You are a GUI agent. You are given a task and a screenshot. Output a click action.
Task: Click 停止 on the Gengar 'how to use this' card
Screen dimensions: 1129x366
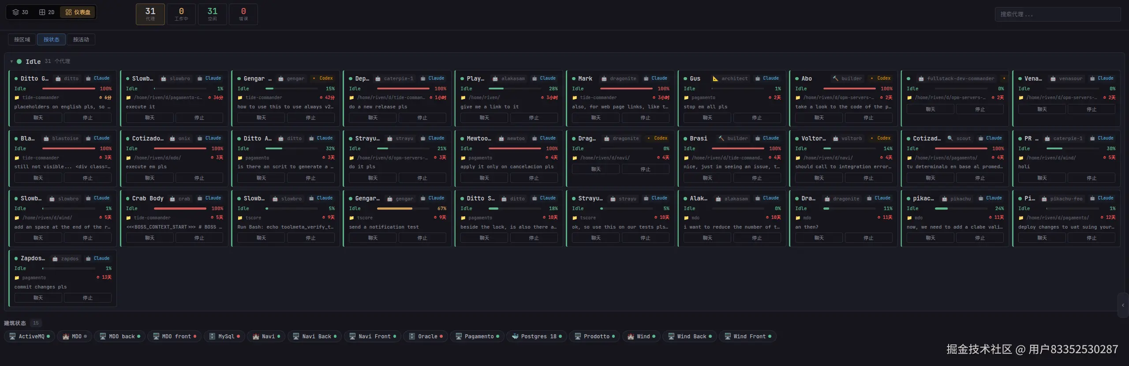coord(310,118)
